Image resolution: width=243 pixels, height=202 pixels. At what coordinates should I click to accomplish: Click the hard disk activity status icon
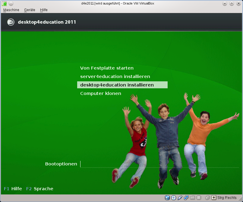click(x=167, y=198)
